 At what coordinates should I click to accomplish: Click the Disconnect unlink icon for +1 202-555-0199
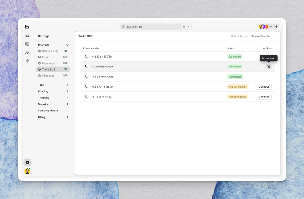tap(269, 67)
